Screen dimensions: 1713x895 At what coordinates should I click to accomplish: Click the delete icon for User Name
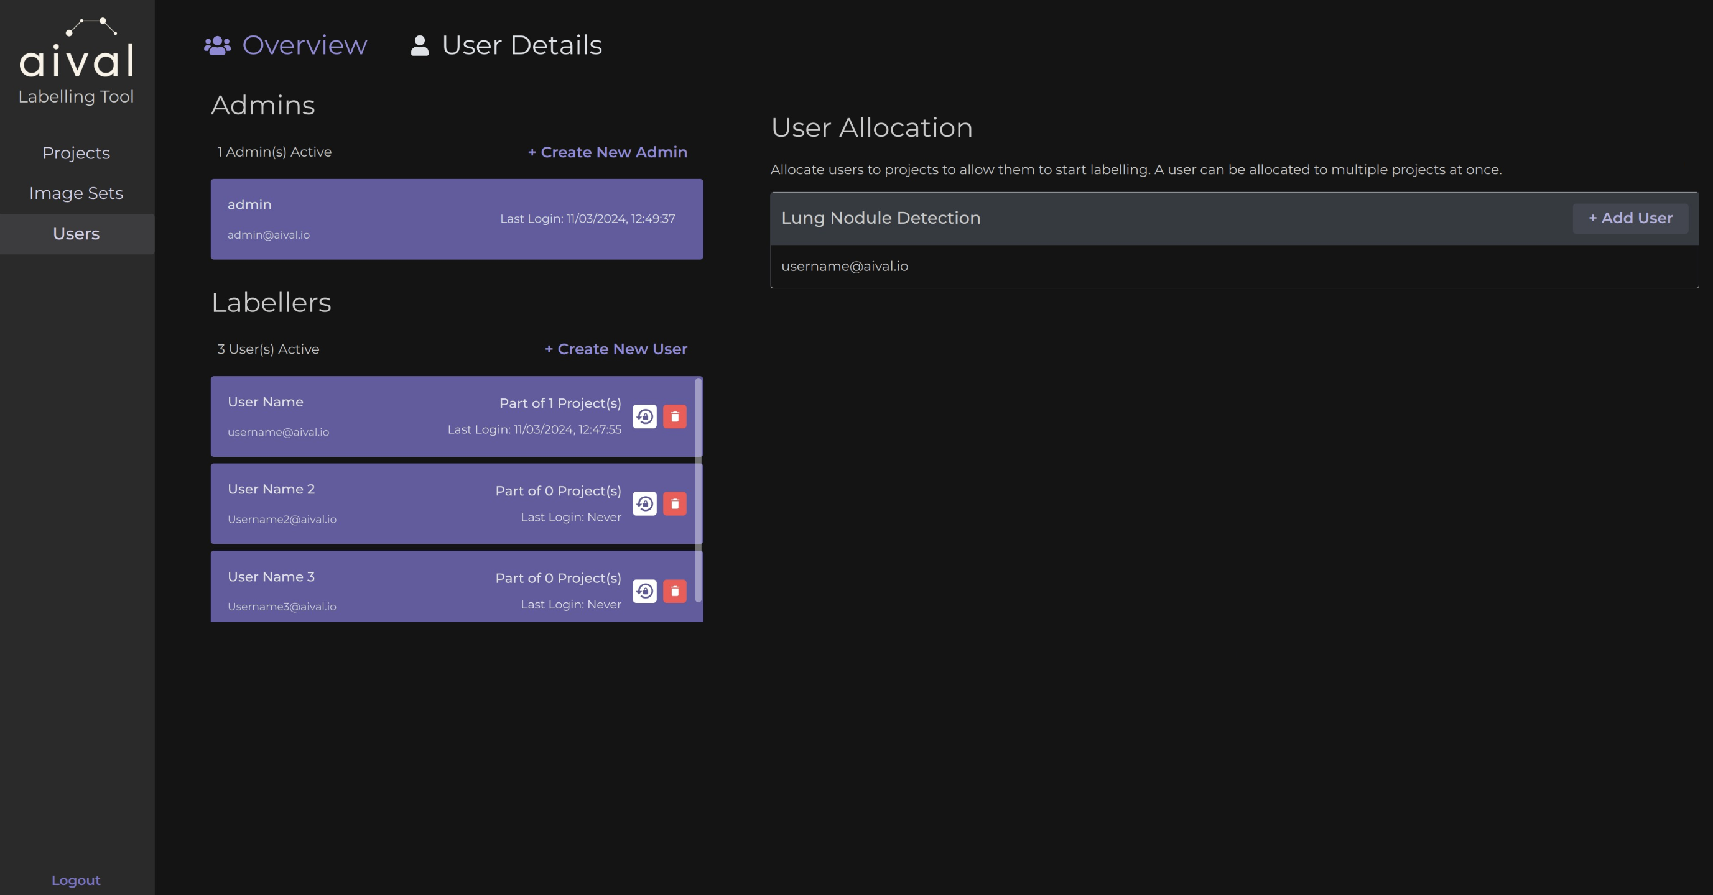[673, 416]
